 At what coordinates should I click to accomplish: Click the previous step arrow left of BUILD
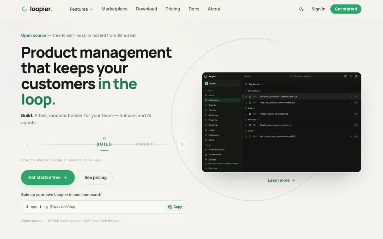(27, 144)
